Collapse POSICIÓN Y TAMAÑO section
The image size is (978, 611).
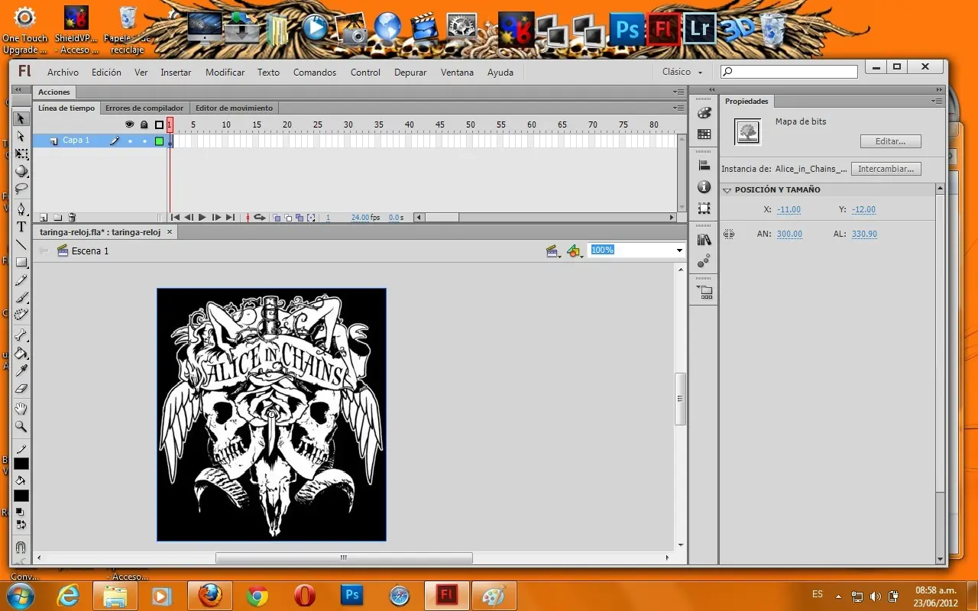727,190
